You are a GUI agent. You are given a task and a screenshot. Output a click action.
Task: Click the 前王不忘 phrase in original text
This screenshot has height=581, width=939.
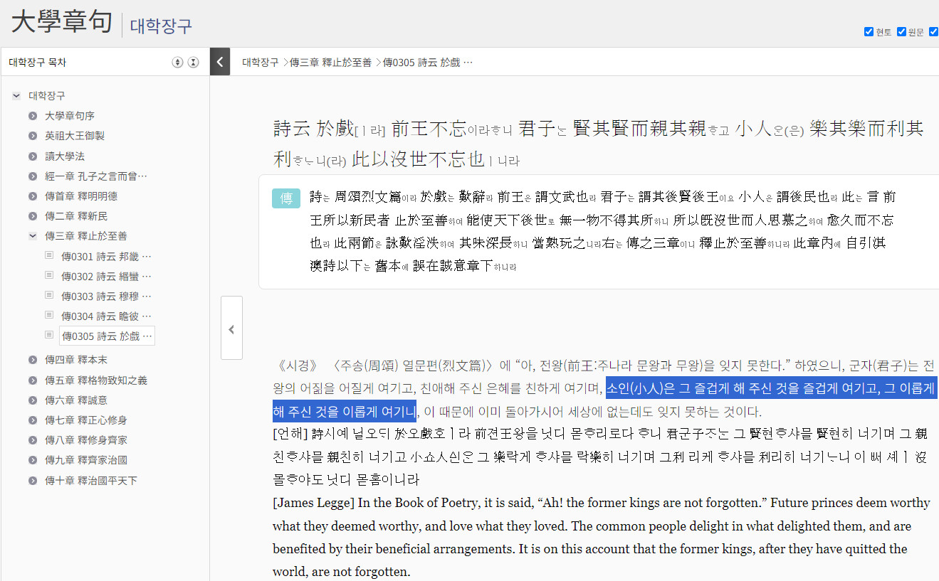click(x=429, y=129)
